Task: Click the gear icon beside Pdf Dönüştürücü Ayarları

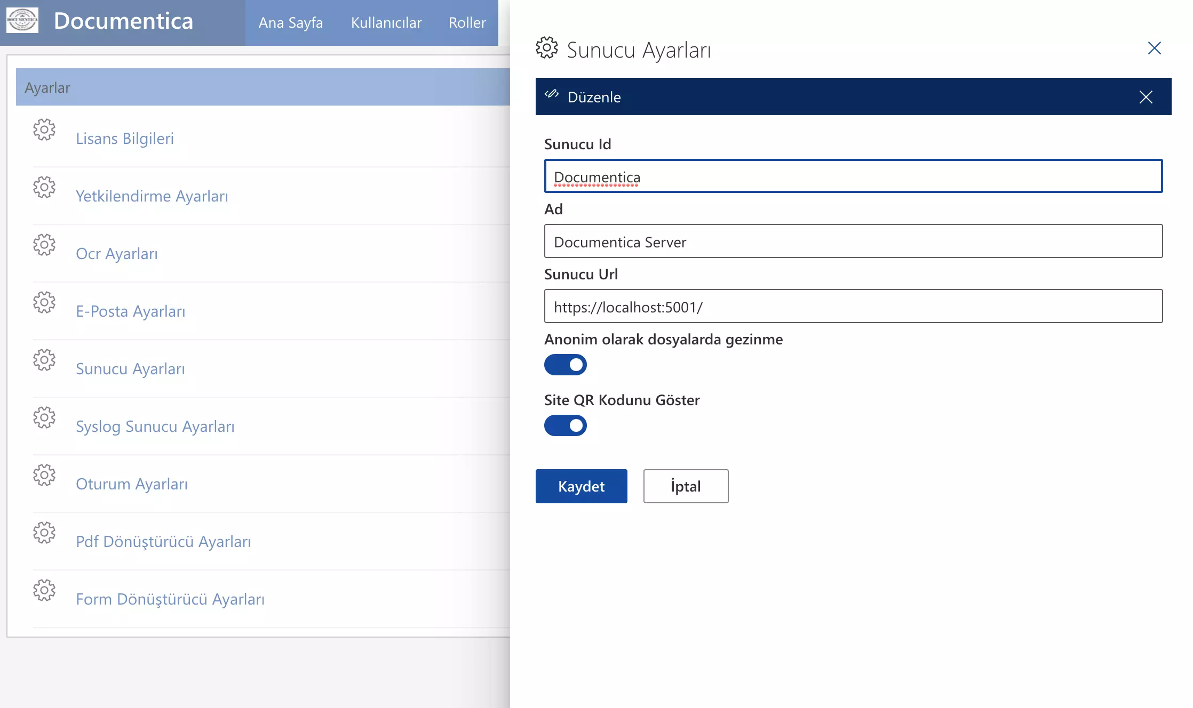Action: [x=44, y=533]
